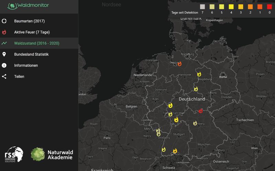Click the Waldmonitor logo

tap(28, 6)
